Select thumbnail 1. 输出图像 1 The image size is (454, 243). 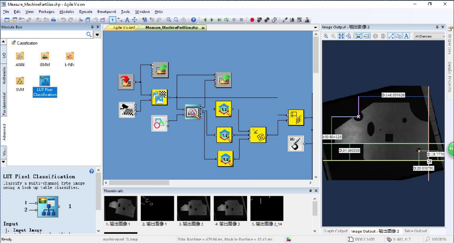pyautogui.click(x=121, y=211)
